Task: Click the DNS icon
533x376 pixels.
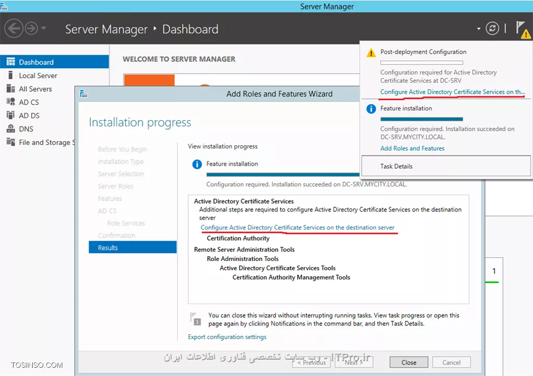Action: (11, 129)
